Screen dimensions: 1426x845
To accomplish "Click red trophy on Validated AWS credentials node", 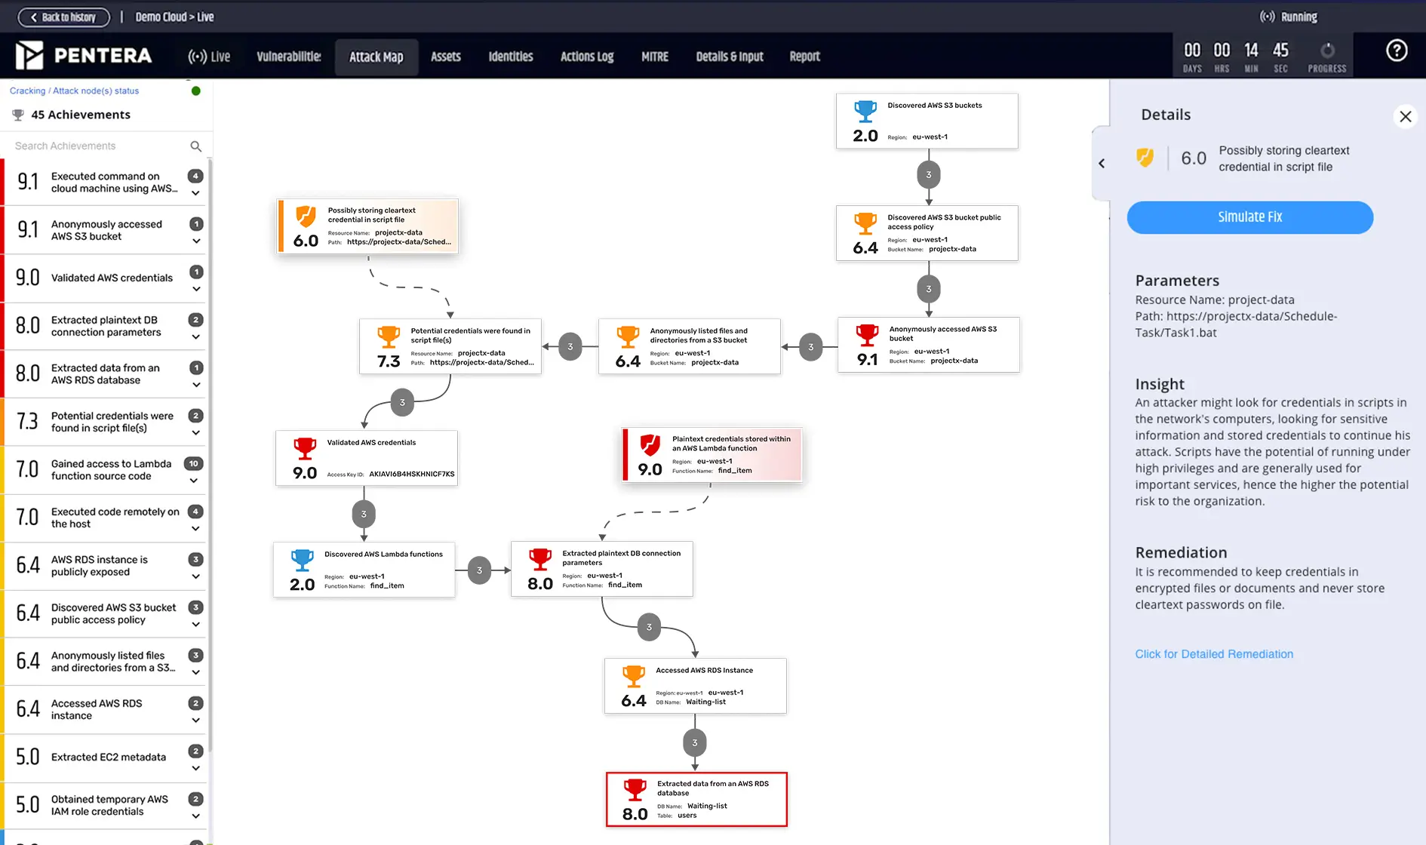I will (x=305, y=448).
